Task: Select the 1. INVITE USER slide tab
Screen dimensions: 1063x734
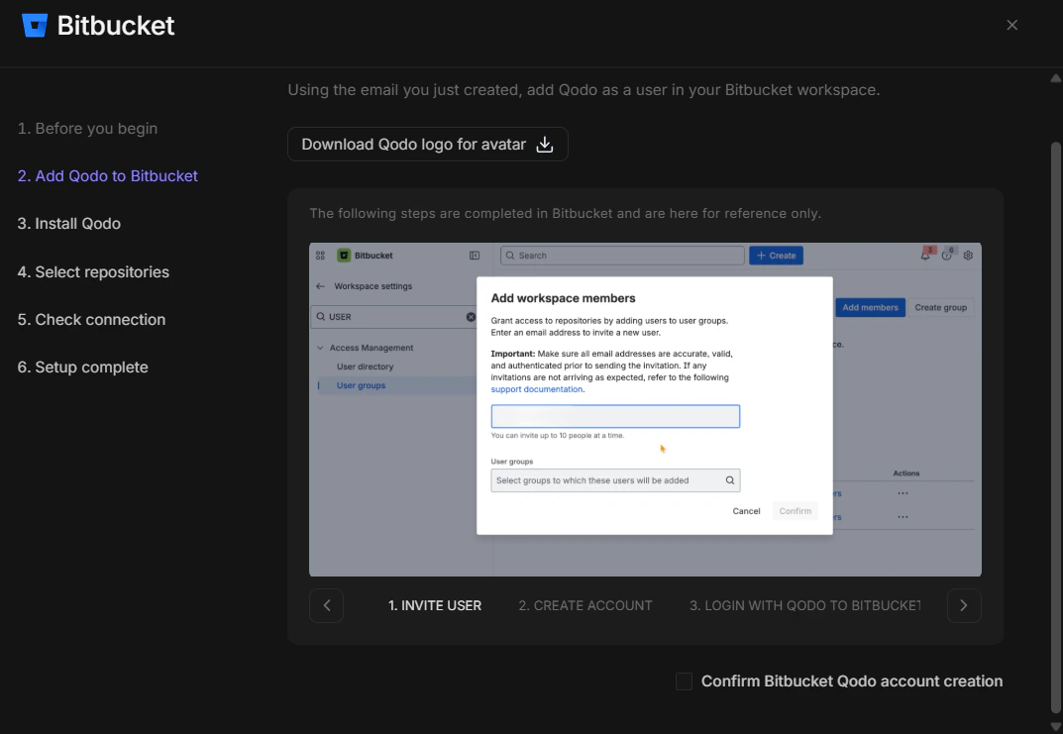Action: 435,605
